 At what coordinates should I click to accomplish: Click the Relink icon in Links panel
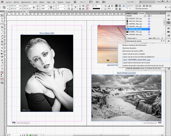pos(150,38)
